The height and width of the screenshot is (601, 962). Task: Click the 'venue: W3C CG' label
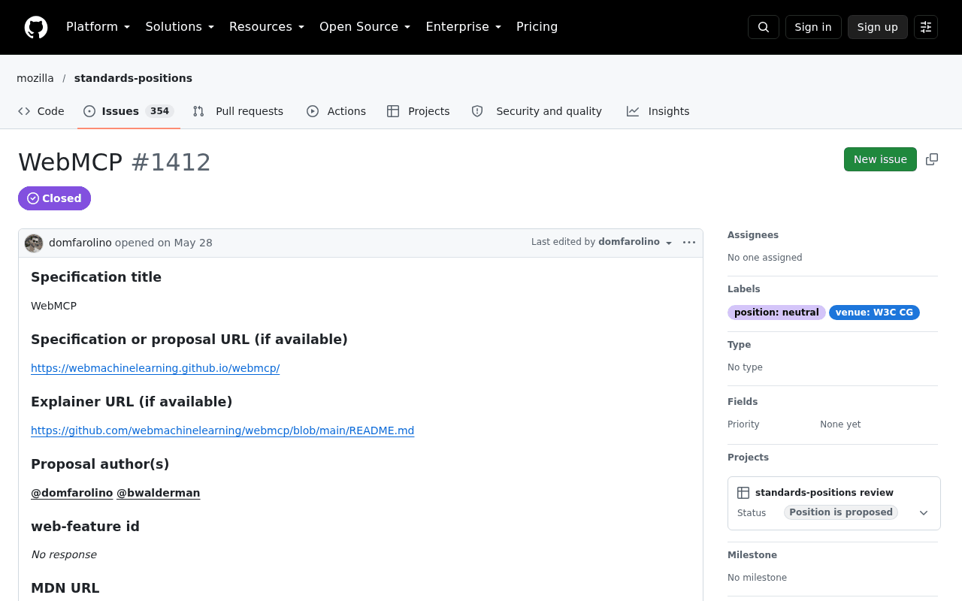point(874,313)
